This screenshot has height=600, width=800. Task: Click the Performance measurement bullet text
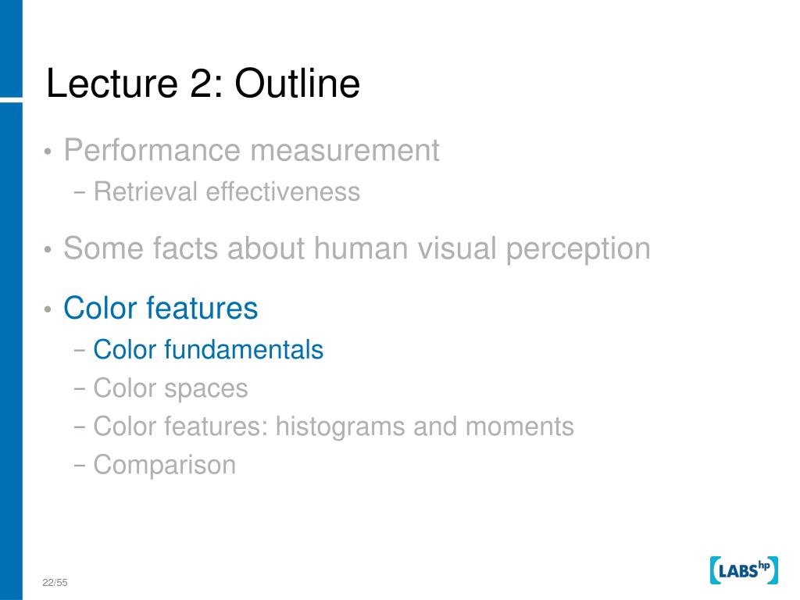[251, 150]
